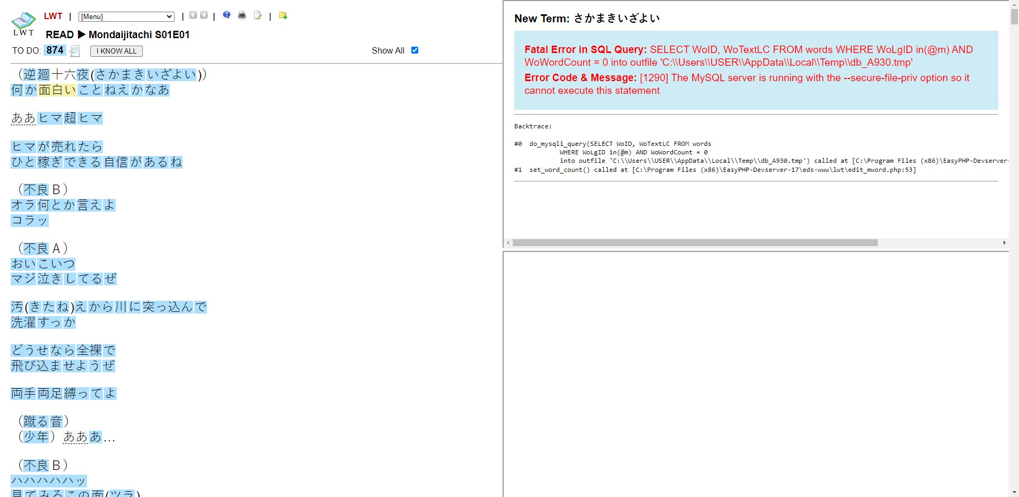Click the Fatal Error in SQL Query text
Screen dimensions: 1019x497
(585, 50)
